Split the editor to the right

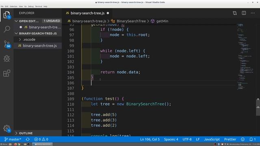click(244, 13)
